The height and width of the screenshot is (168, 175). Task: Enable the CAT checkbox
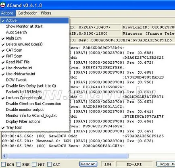click(50, 164)
